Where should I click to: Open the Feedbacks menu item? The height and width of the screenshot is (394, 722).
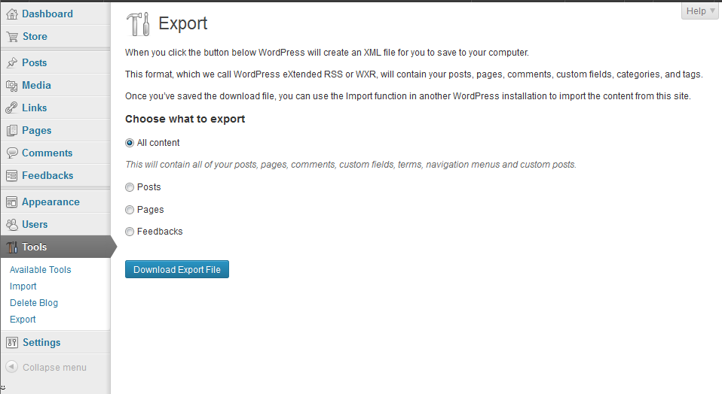point(47,175)
